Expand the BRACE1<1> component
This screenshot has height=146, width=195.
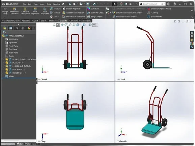pos(3,69)
